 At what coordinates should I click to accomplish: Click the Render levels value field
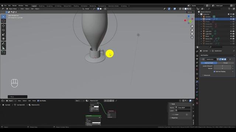pyautogui.click(x=223, y=69)
